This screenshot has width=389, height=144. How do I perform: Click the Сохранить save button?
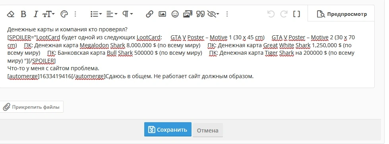click(x=168, y=129)
